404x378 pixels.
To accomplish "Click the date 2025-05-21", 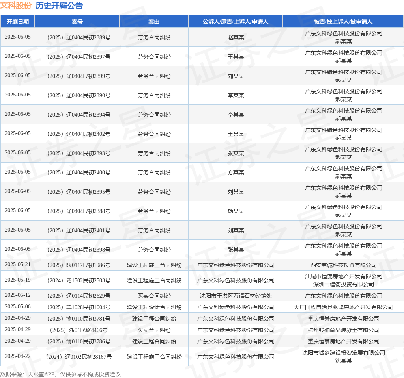I will (x=17, y=264).
